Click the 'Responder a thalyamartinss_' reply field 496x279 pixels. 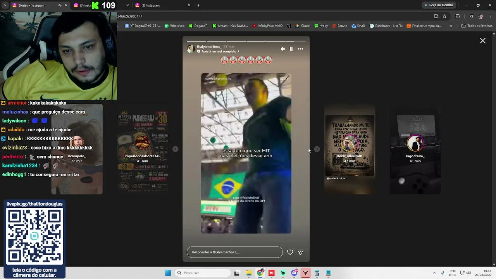235,252
